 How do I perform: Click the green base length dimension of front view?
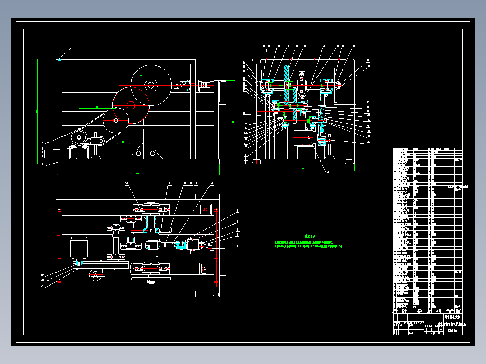pyautogui.click(x=138, y=174)
